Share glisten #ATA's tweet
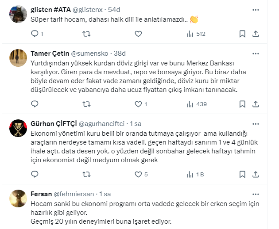Viewport: 279px width, 229px height. coord(256,34)
